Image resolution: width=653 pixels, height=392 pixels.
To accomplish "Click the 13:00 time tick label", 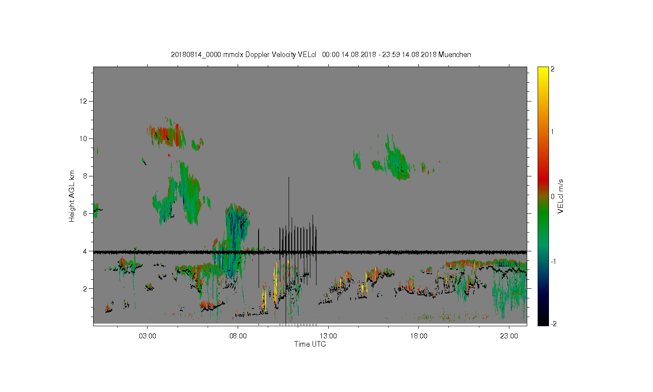I will pyautogui.click(x=328, y=336).
